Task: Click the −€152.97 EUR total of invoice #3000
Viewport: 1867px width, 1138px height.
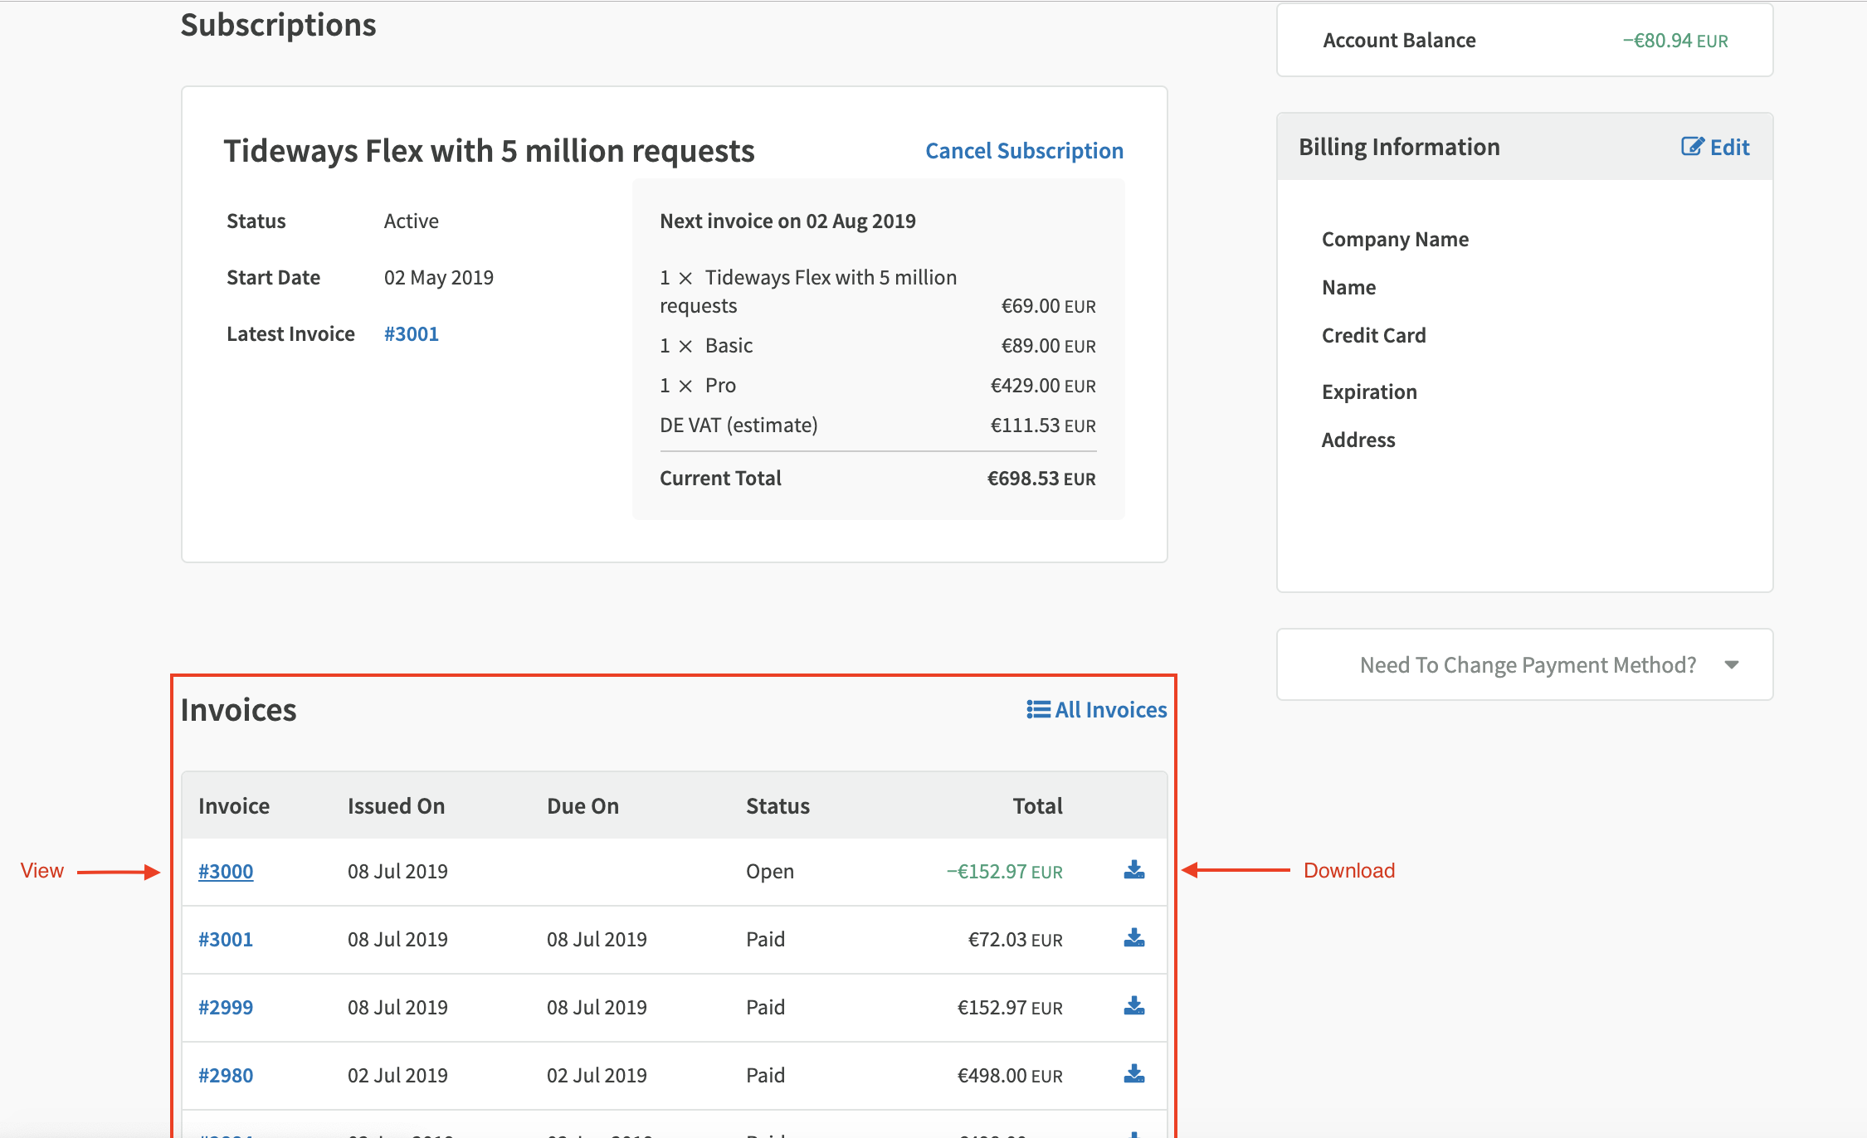Action: (x=1005, y=871)
